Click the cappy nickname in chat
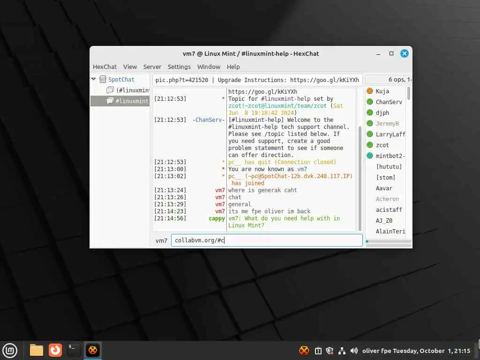This screenshot has height=360, width=480. pos(217,218)
